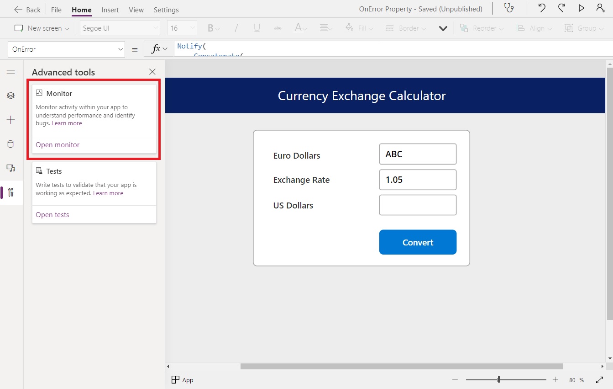Select the Insert plus icon

[x=11, y=120]
